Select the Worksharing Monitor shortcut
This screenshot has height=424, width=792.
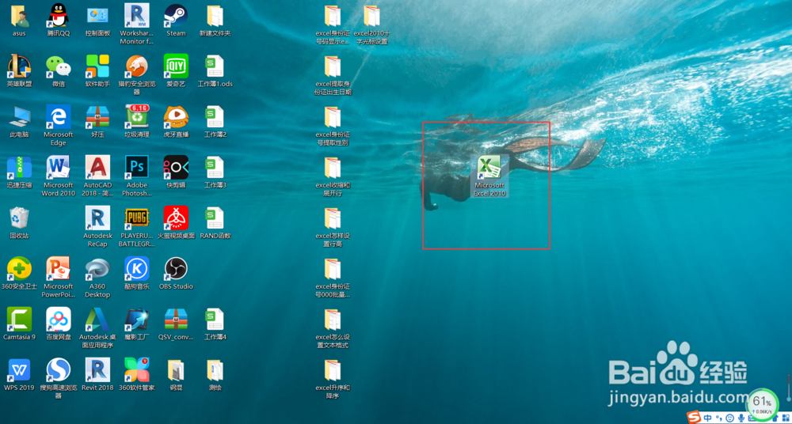pos(136,24)
